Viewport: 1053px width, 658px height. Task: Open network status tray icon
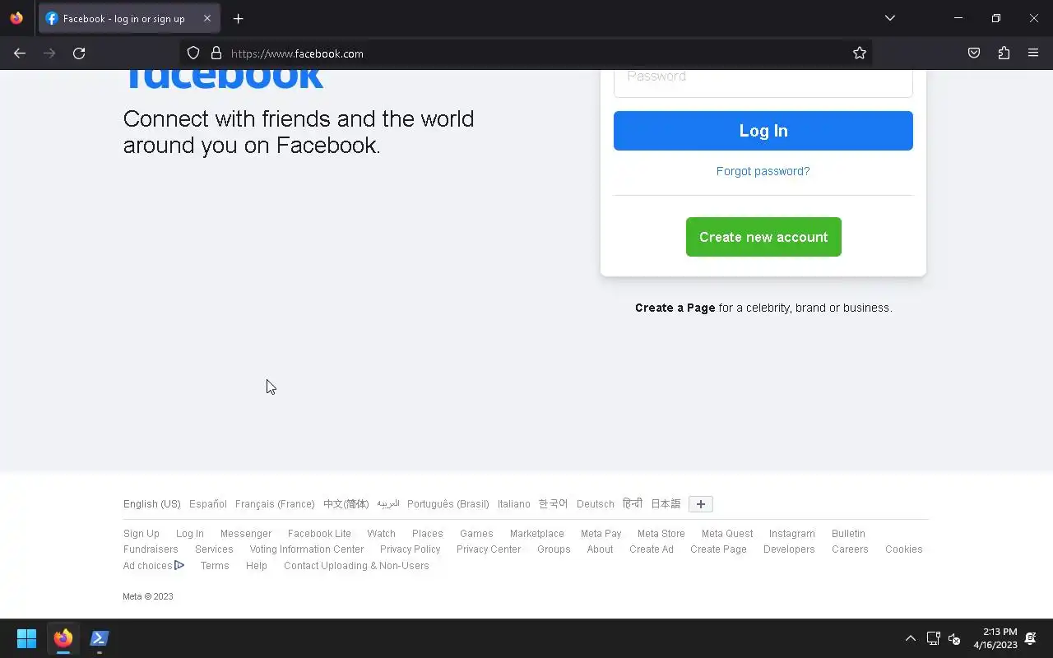[934, 638]
